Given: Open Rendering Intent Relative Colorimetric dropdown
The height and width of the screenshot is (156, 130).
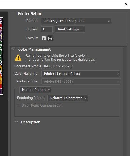Looking at the screenshot, I should [68, 98].
